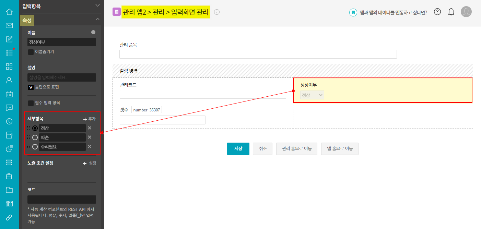Image resolution: width=481 pixels, height=229 pixels.
Task: Open the mail icon in sidebar
Action: click(x=9, y=25)
